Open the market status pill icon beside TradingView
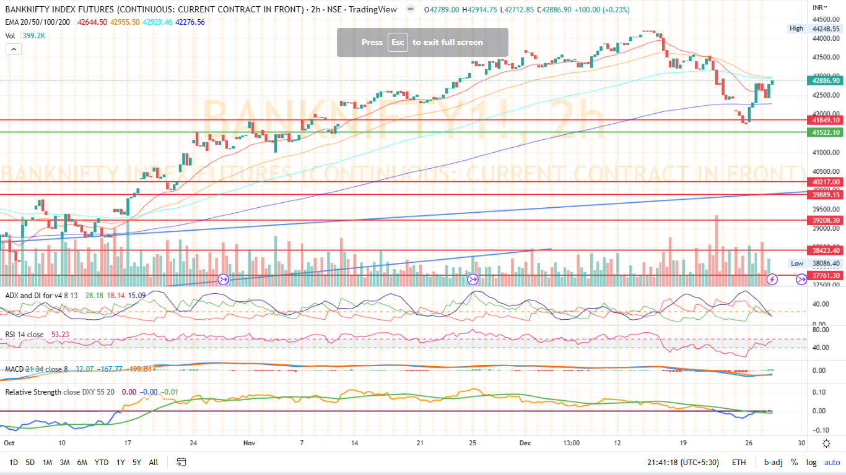 pos(411,10)
